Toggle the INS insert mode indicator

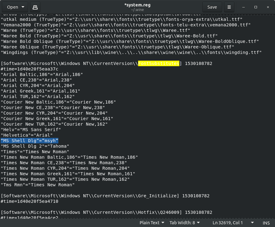[266, 223]
